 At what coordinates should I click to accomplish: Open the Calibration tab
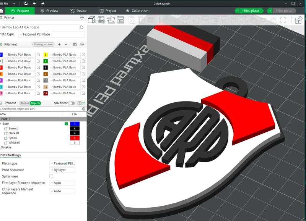click(137, 11)
